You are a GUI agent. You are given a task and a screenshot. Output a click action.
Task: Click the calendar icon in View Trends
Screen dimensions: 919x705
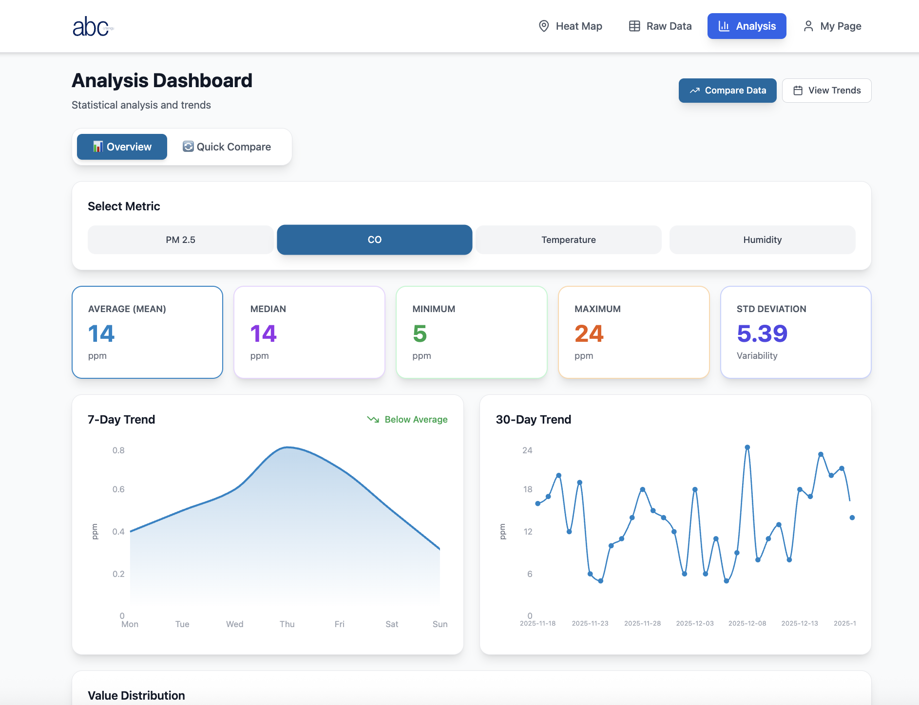point(798,91)
